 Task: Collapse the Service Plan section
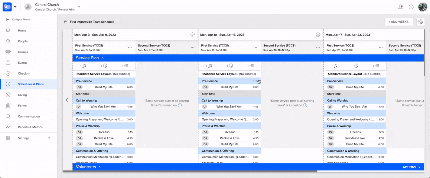click(x=102, y=58)
